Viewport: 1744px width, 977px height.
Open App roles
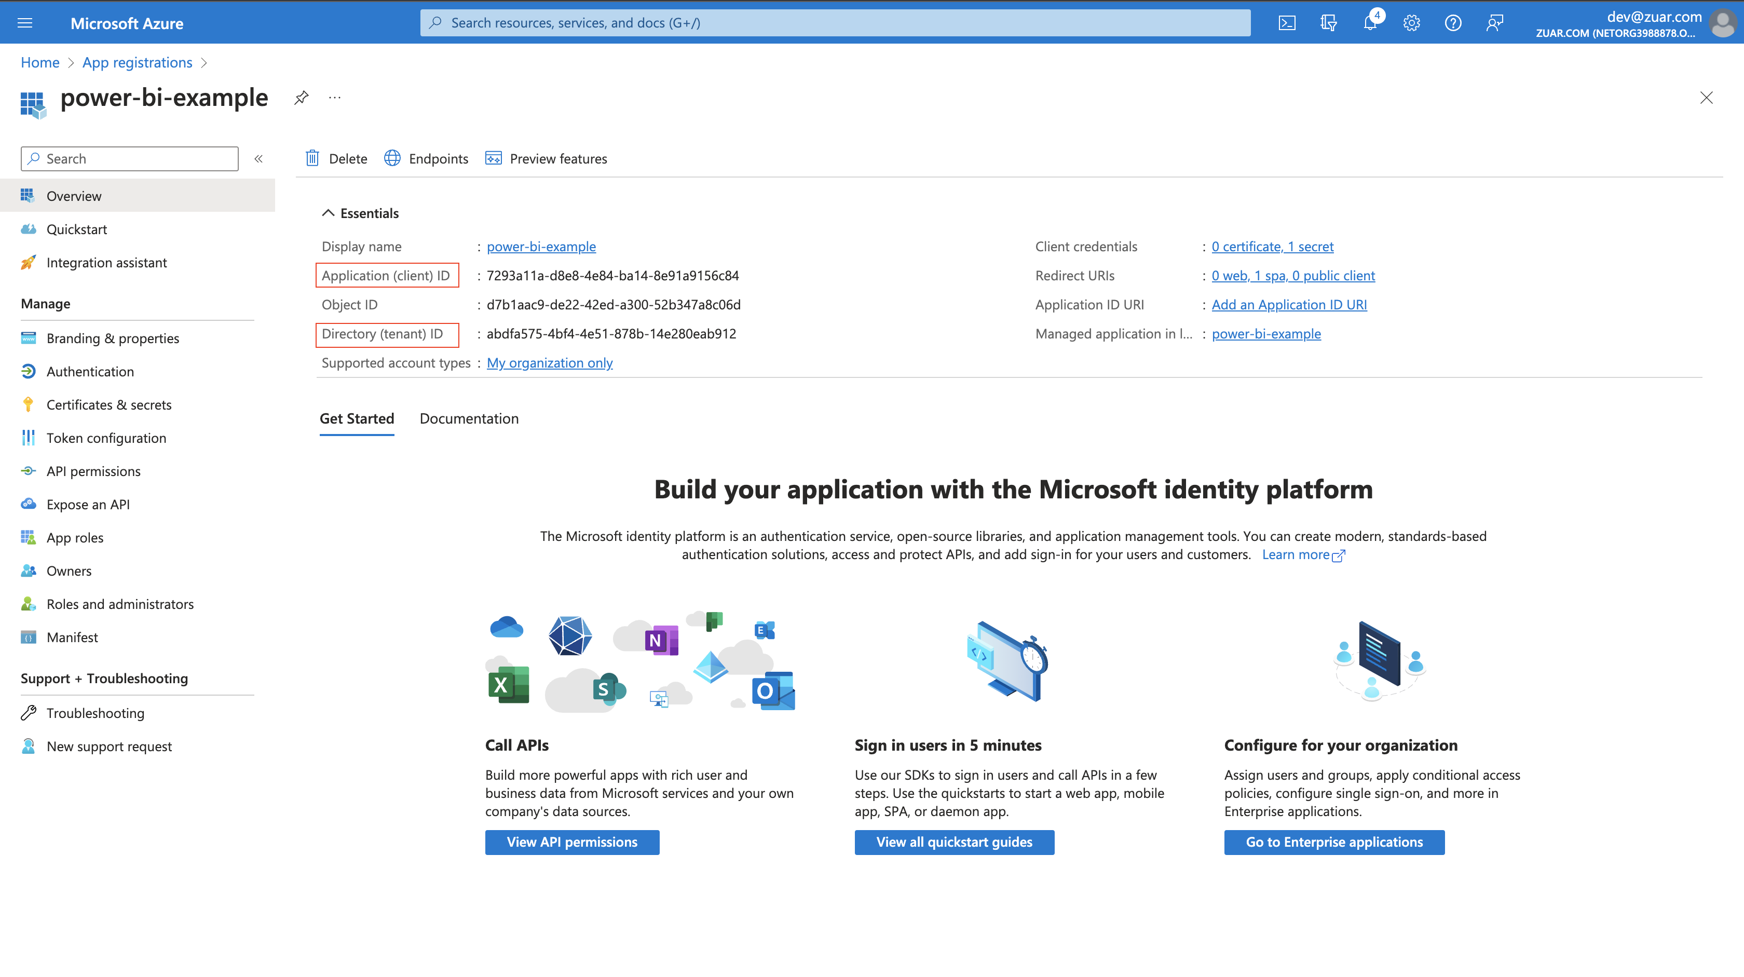pos(138,537)
